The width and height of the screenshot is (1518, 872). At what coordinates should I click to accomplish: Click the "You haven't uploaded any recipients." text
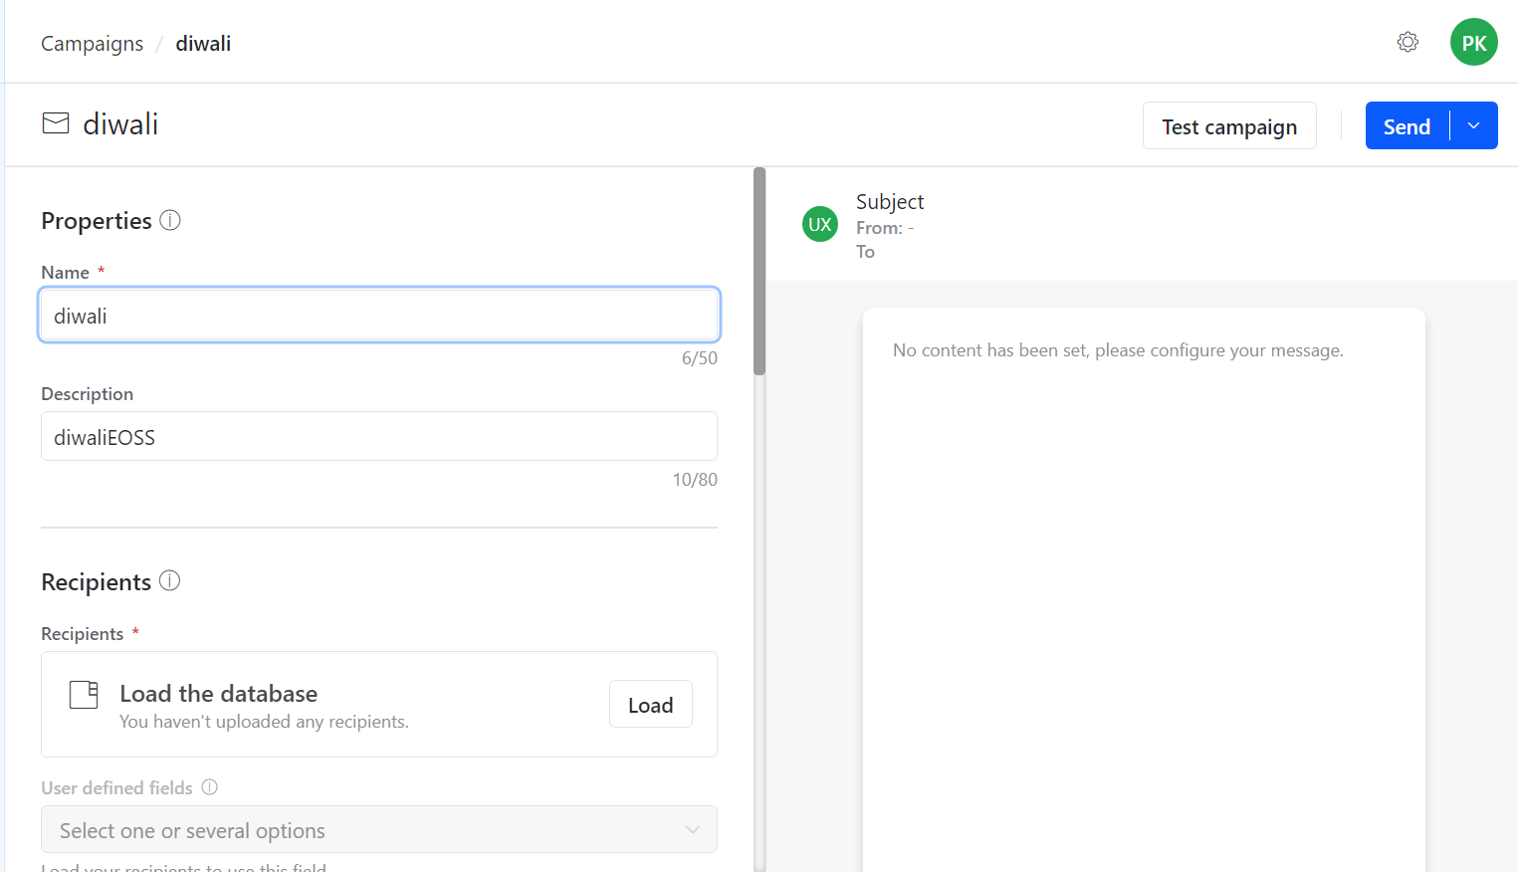pyautogui.click(x=264, y=722)
